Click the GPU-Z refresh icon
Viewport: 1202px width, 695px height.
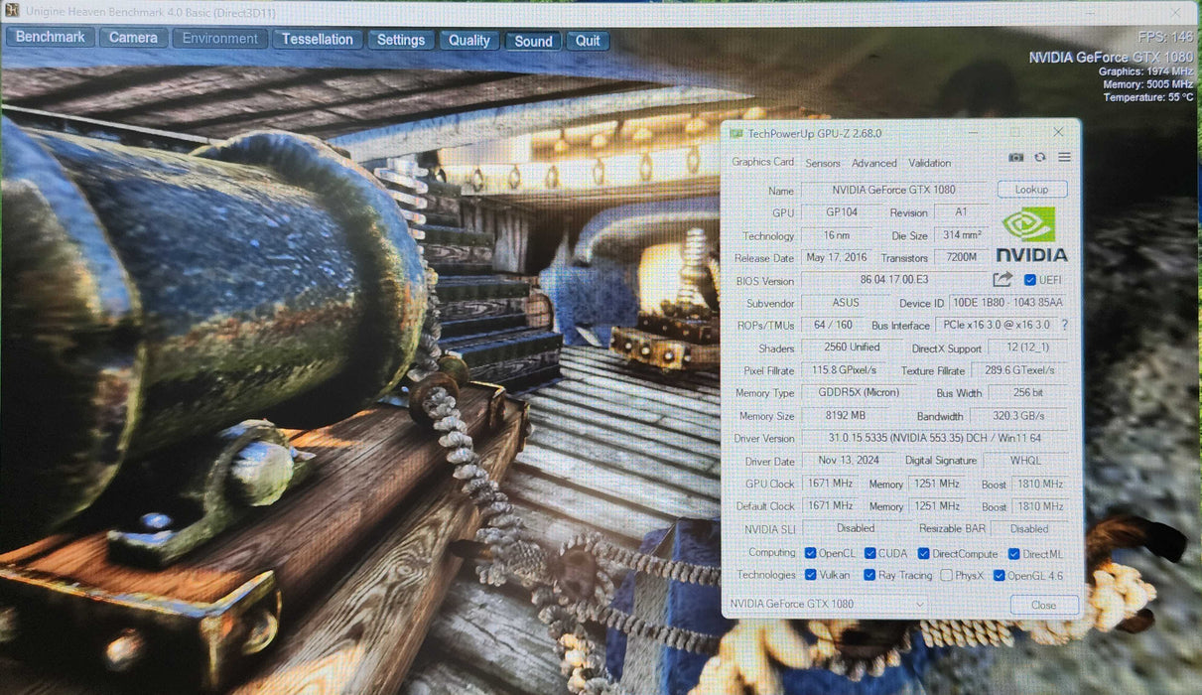1040,158
